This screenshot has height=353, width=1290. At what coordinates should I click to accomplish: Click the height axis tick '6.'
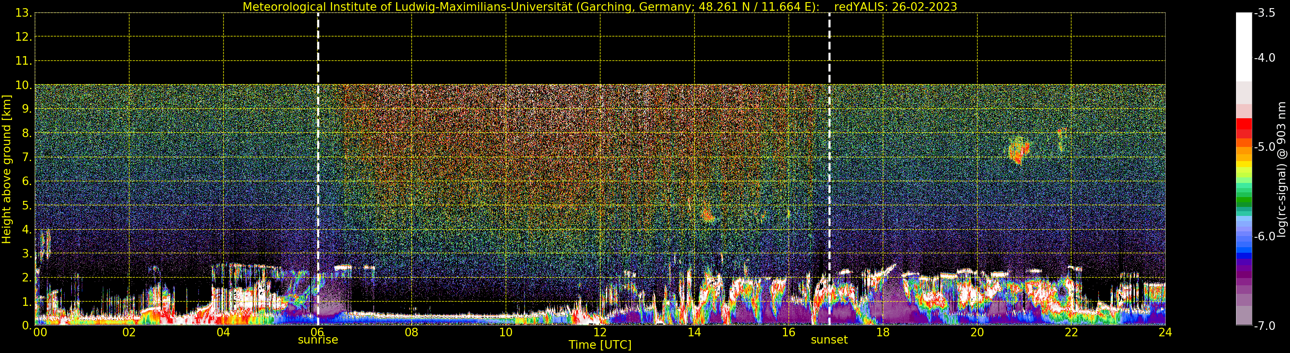27,181
